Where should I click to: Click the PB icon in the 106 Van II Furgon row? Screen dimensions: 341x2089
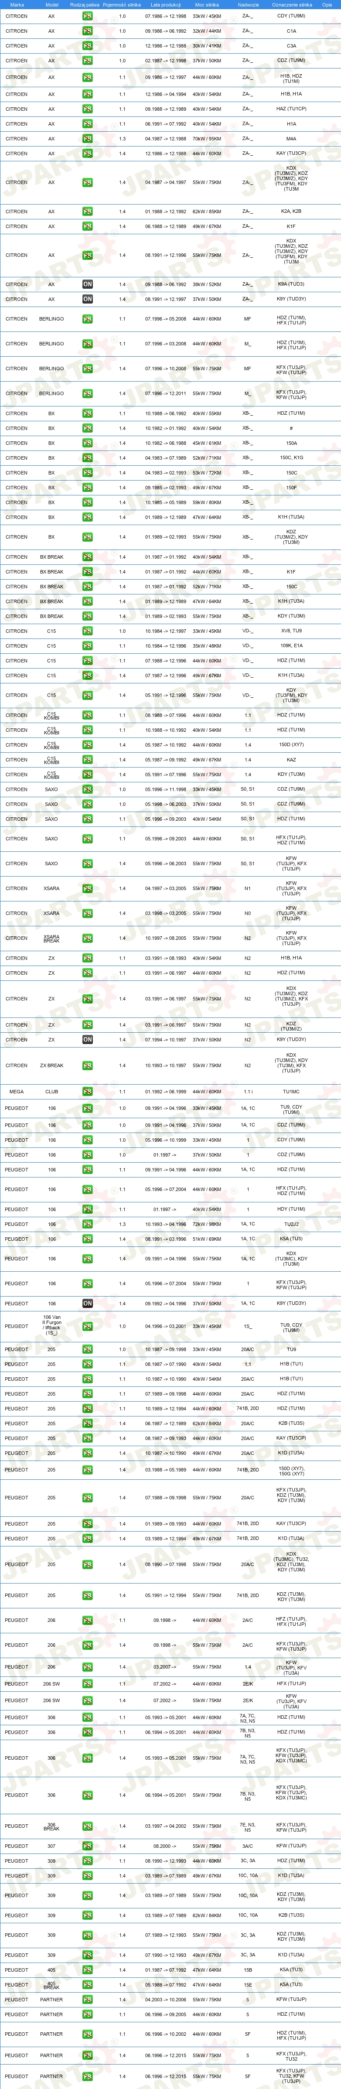pyautogui.click(x=88, y=1327)
